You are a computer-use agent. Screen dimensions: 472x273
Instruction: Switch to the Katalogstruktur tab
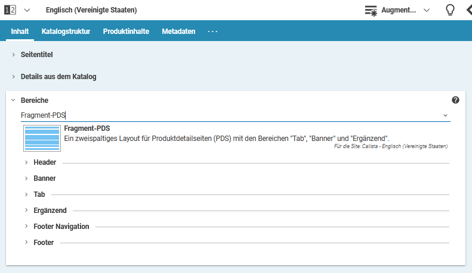(66, 32)
